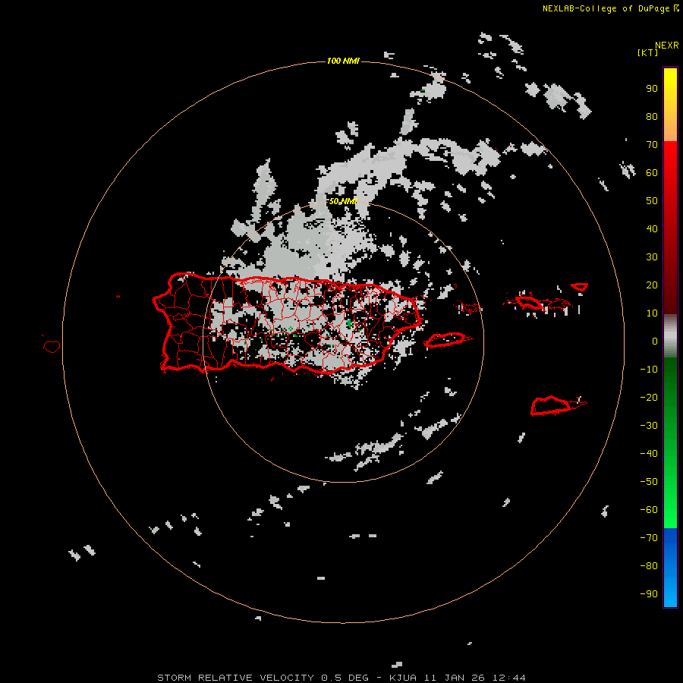Click the -80 value on the velocity scale
Viewport: 683px width, 683px height.
coord(649,566)
